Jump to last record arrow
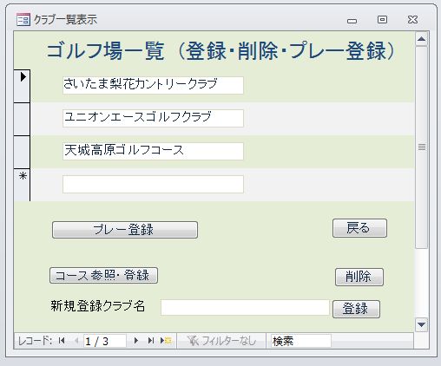The height and width of the screenshot is (366, 441). [x=150, y=341]
